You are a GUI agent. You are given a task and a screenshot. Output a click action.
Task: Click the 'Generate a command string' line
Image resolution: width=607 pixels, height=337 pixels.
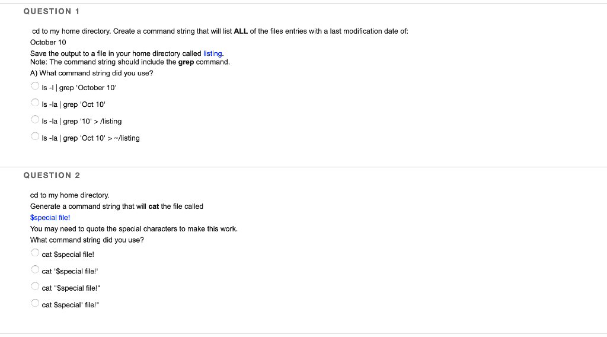click(x=117, y=206)
